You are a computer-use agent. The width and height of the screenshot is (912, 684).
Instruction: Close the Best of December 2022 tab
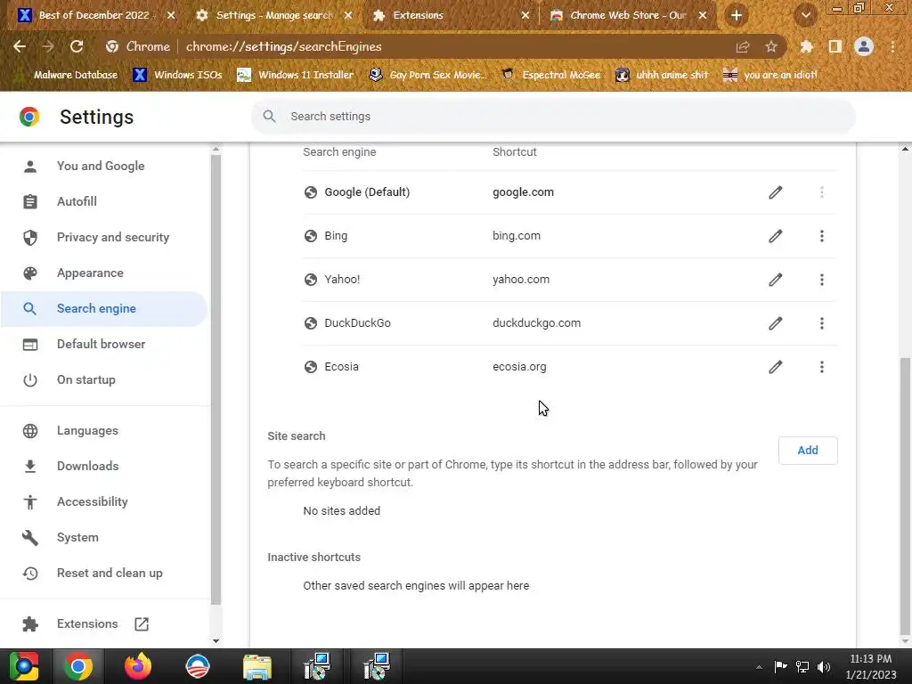(x=170, y=16)
